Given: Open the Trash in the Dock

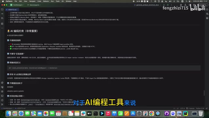Looking at the screenshot, I should pos(200,113).
